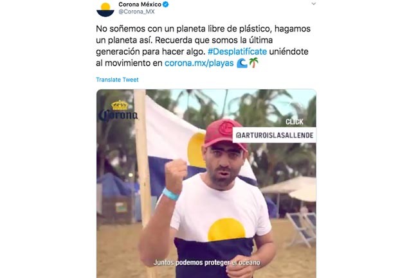Click the tweet text about plástico
Image resolution: width=418 pixels, height=278 pixels.
[x=203, y=46]
